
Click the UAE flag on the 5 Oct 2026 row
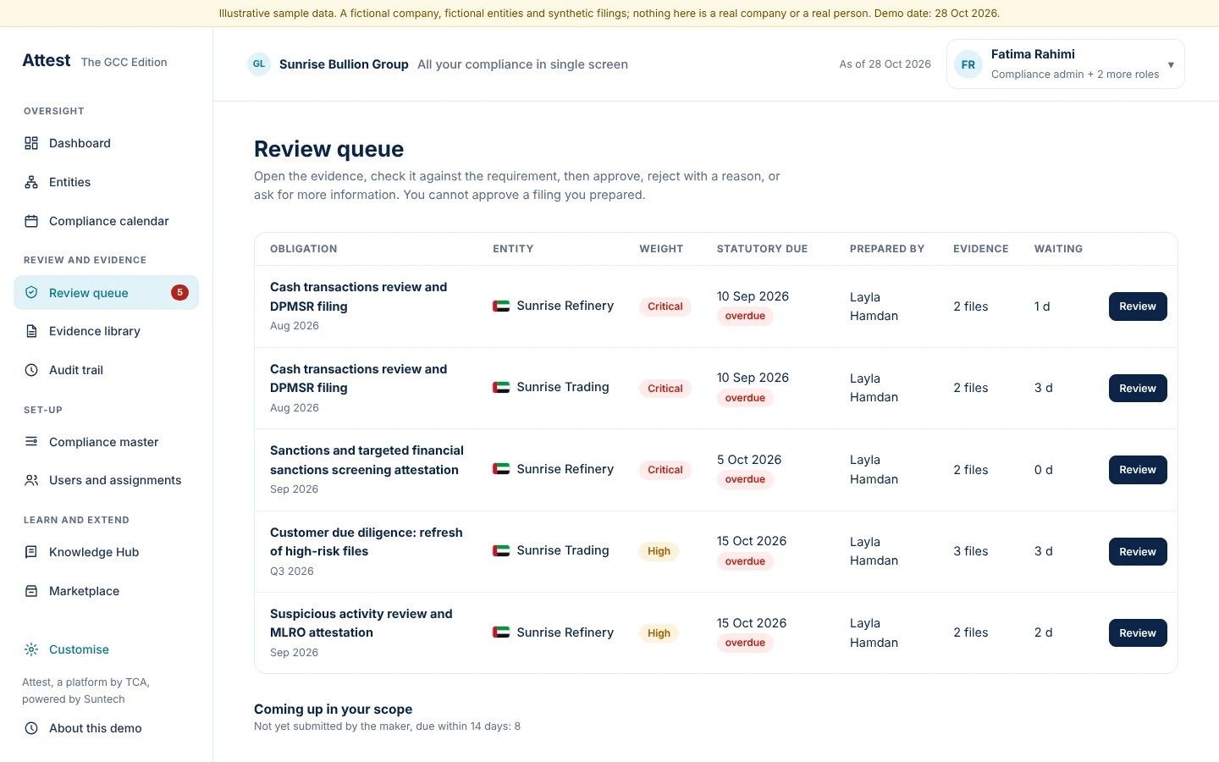click(501, 469)
